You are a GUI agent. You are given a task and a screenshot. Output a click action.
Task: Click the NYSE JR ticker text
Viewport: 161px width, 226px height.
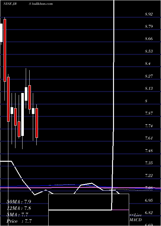(x=10, y=4)
